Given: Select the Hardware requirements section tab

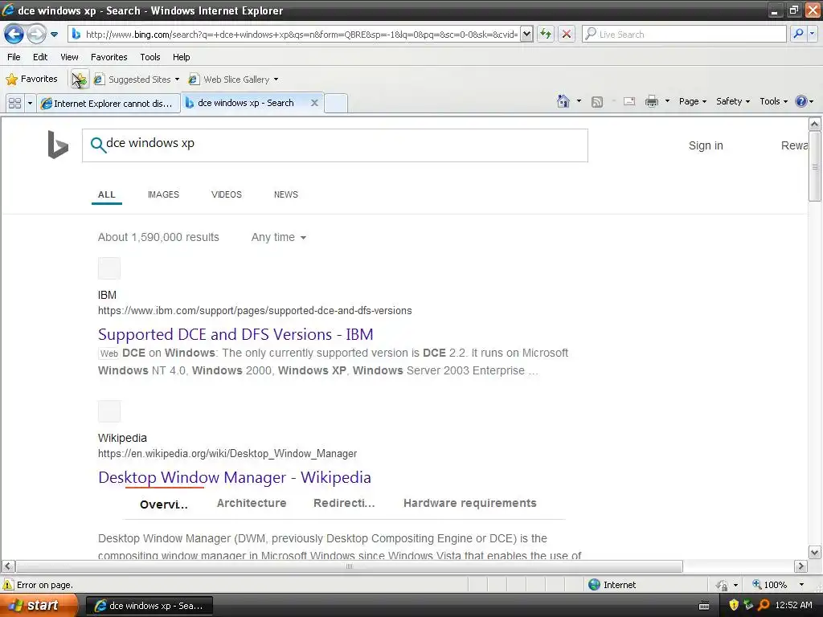Looking at the screenshot, I should coord(469,503).
